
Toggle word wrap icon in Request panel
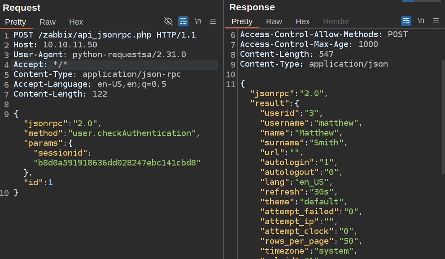click(183, 21)
